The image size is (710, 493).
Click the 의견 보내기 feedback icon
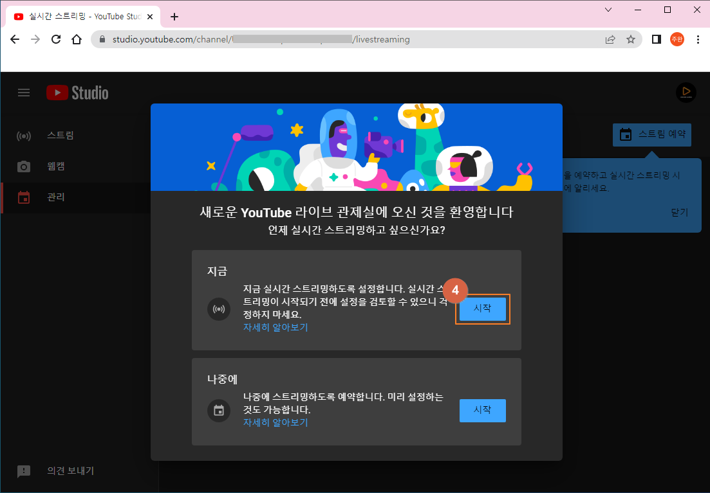[x=24, y=471]
